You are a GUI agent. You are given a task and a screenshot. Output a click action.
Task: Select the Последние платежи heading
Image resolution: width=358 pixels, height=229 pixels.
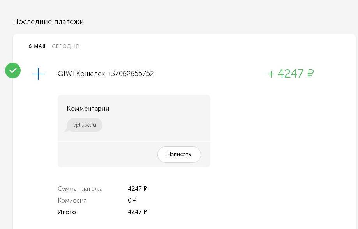(48, 22)
